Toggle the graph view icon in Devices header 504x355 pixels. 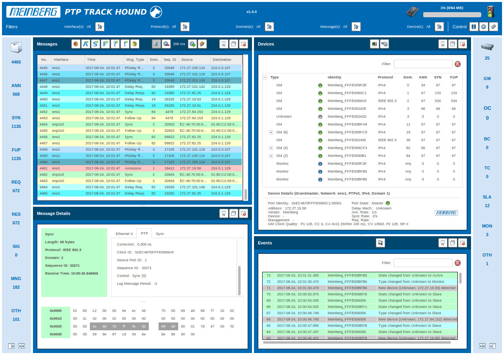click(374, 44)
